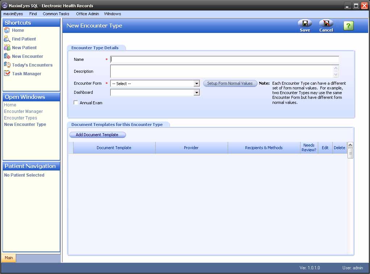Click the New Patient people icon
Viewport: 370px width, 274px height.
tap(7, 47)
